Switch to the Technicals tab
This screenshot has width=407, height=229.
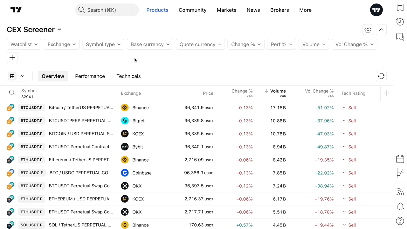[128, 76]
